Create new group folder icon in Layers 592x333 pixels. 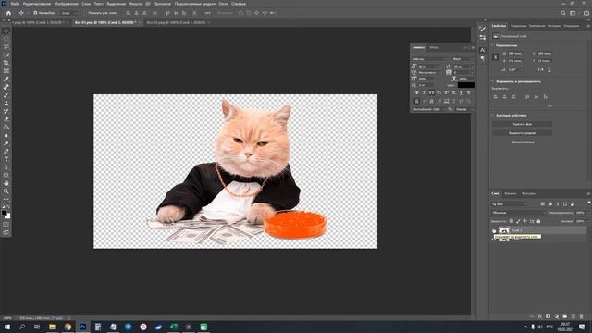click(x=565, y=316)
